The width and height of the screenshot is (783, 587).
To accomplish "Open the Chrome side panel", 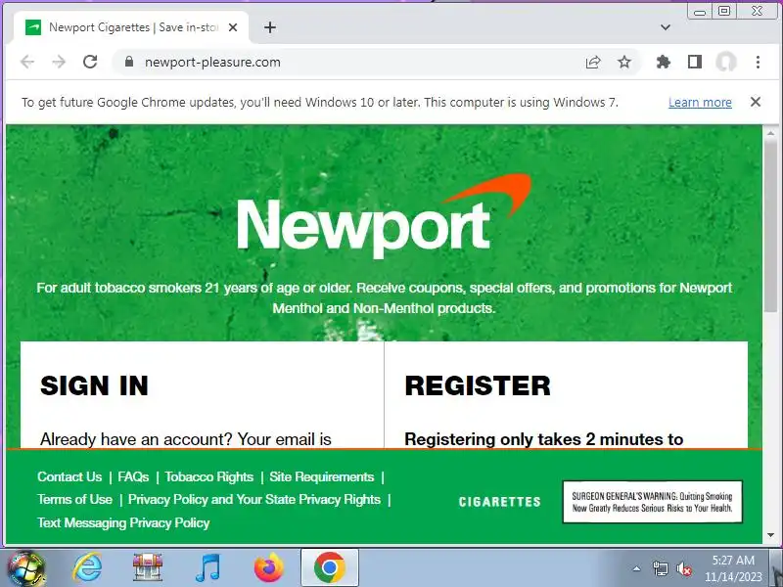I will click(x=695, y=62).
